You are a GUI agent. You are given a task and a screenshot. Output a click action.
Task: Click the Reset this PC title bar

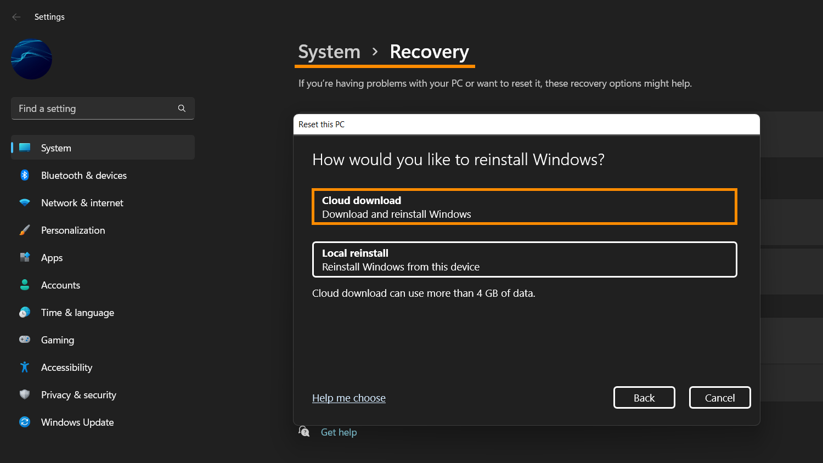527,125
